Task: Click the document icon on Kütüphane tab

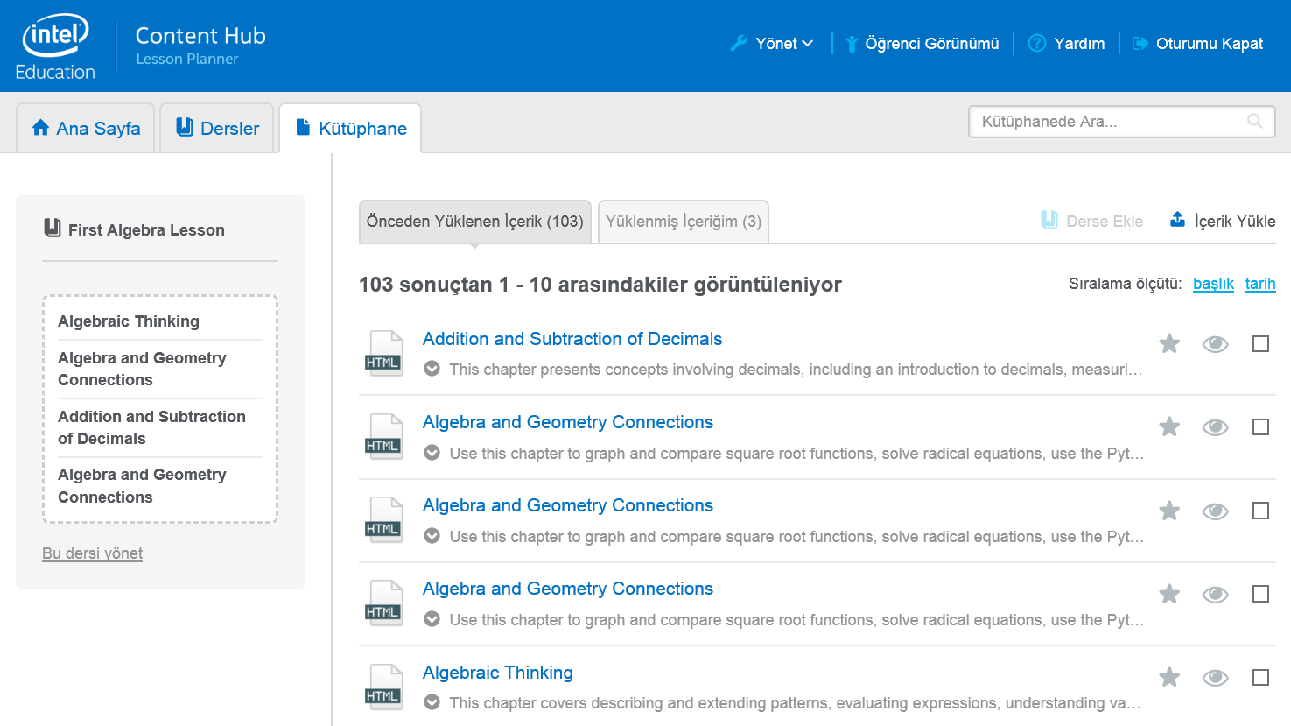Action: point(303,127)
